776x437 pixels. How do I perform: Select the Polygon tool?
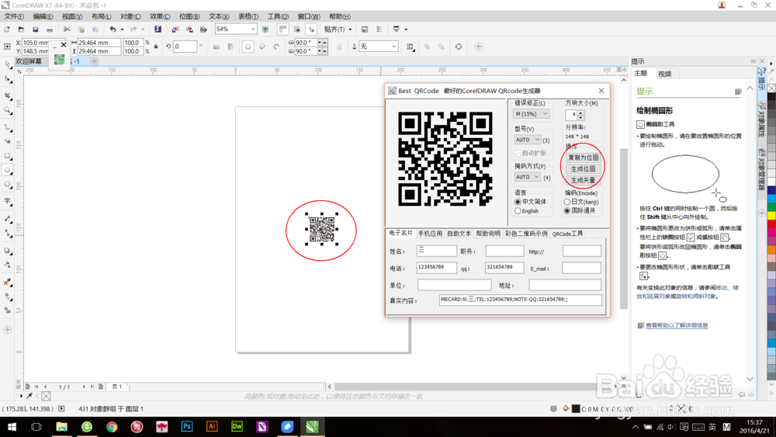(x=8, y=185)
